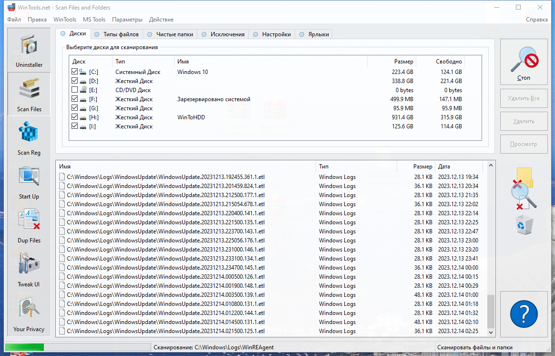Viewport: 555px width, 356px height.
Task: Switch to the Исключения tab
Action: tap(223, 34)
